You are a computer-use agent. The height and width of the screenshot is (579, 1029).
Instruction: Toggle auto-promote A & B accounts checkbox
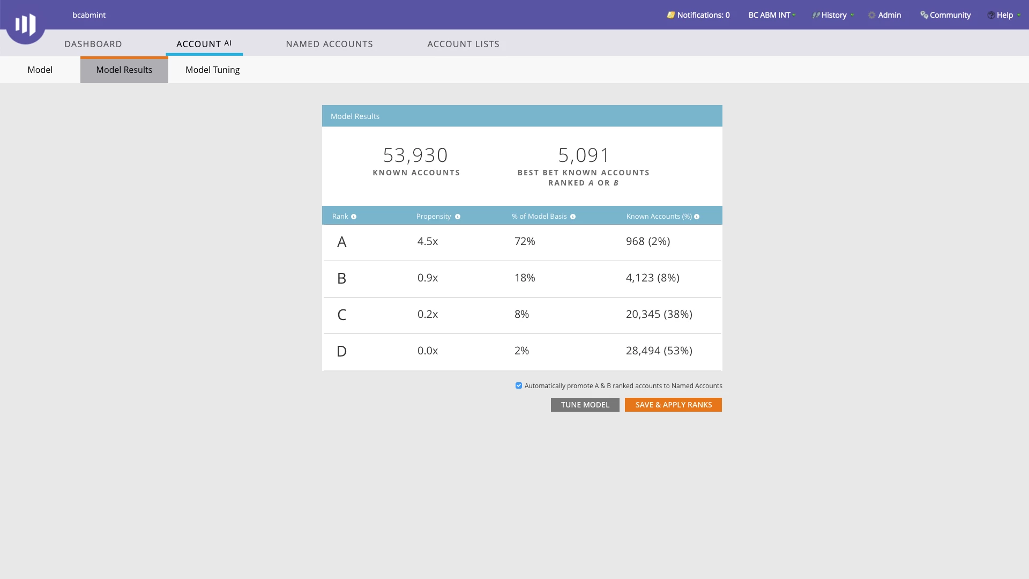(x=519, y=385)
